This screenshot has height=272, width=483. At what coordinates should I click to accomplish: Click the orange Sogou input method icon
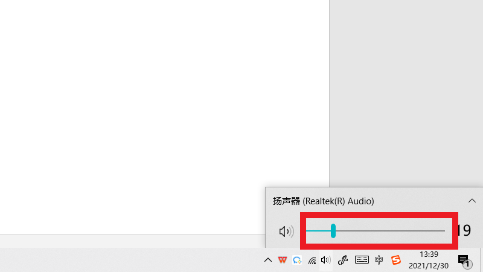tap(396, 260)
